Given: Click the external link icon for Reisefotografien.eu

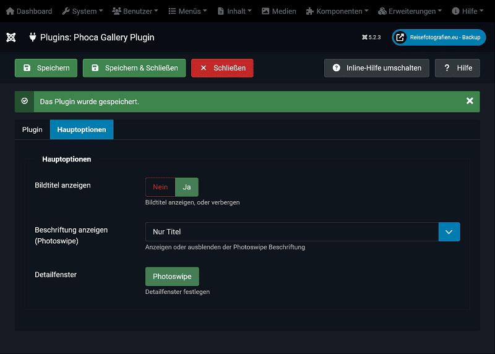Looking at the screenshot, I should tap(400, 37).
